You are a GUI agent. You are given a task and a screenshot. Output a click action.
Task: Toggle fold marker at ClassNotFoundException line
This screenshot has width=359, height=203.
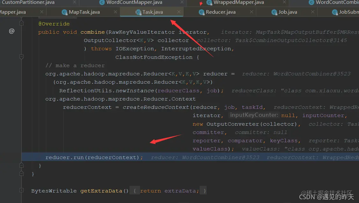coord(22,57)
